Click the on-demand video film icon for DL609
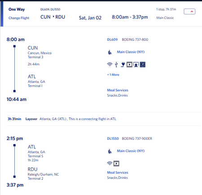The width and height of the screenshot is (202, 195). click(x=129, y=65)
